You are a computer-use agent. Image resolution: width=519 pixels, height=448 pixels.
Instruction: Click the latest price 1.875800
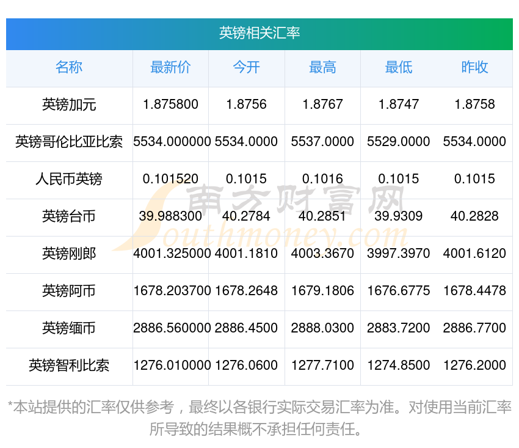pyautogui.click(x=170, y=105)
